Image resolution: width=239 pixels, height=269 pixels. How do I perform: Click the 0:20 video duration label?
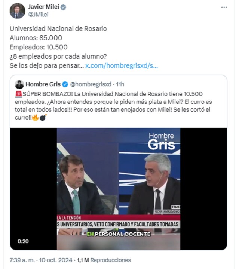[x=23, y=241]
